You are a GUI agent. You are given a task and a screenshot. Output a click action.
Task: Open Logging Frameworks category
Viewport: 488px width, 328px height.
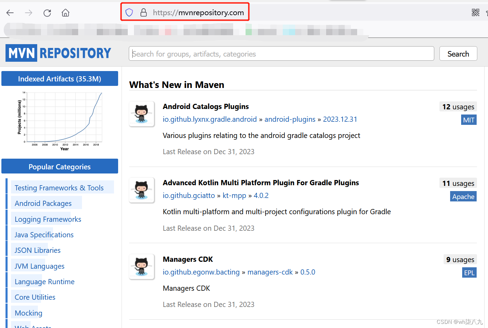click(48, 219)
